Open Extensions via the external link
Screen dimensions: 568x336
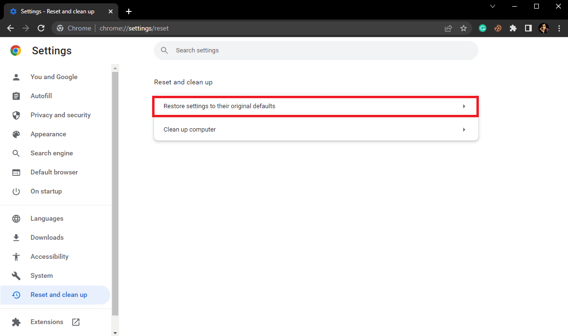pyautogui.click(x=75, y=322)
